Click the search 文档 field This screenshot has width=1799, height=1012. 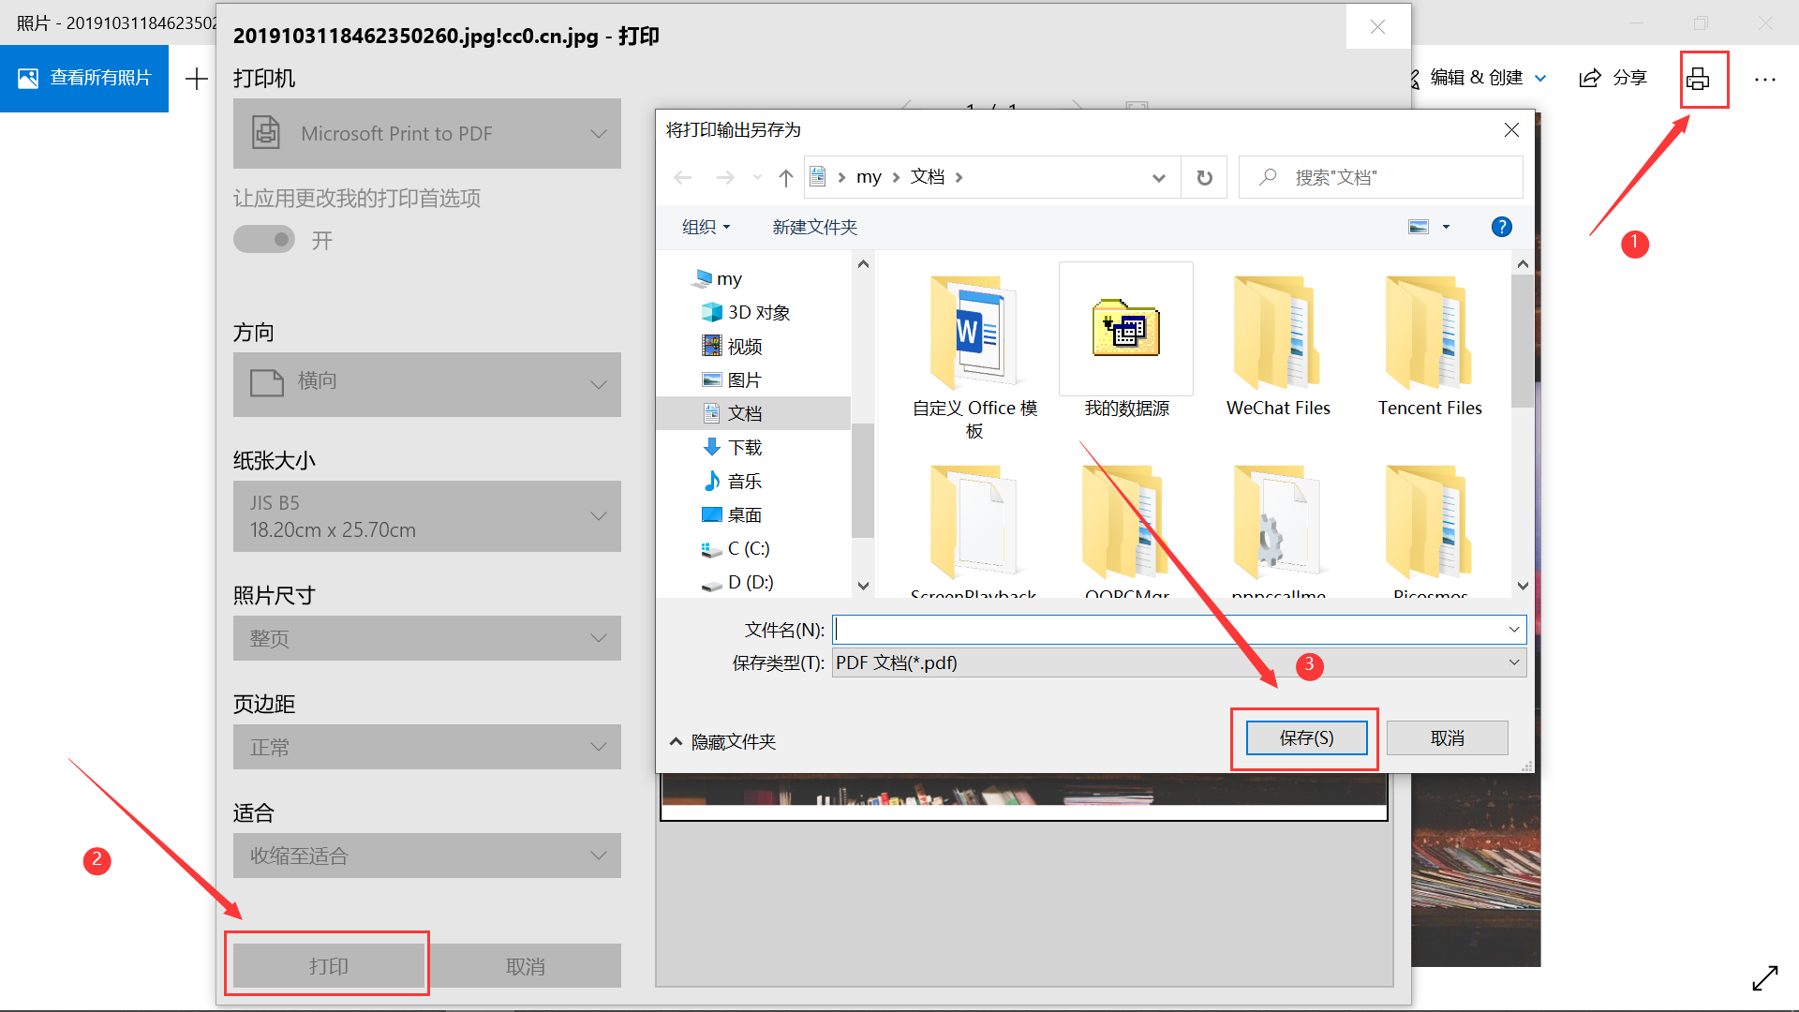point(1381,177)
